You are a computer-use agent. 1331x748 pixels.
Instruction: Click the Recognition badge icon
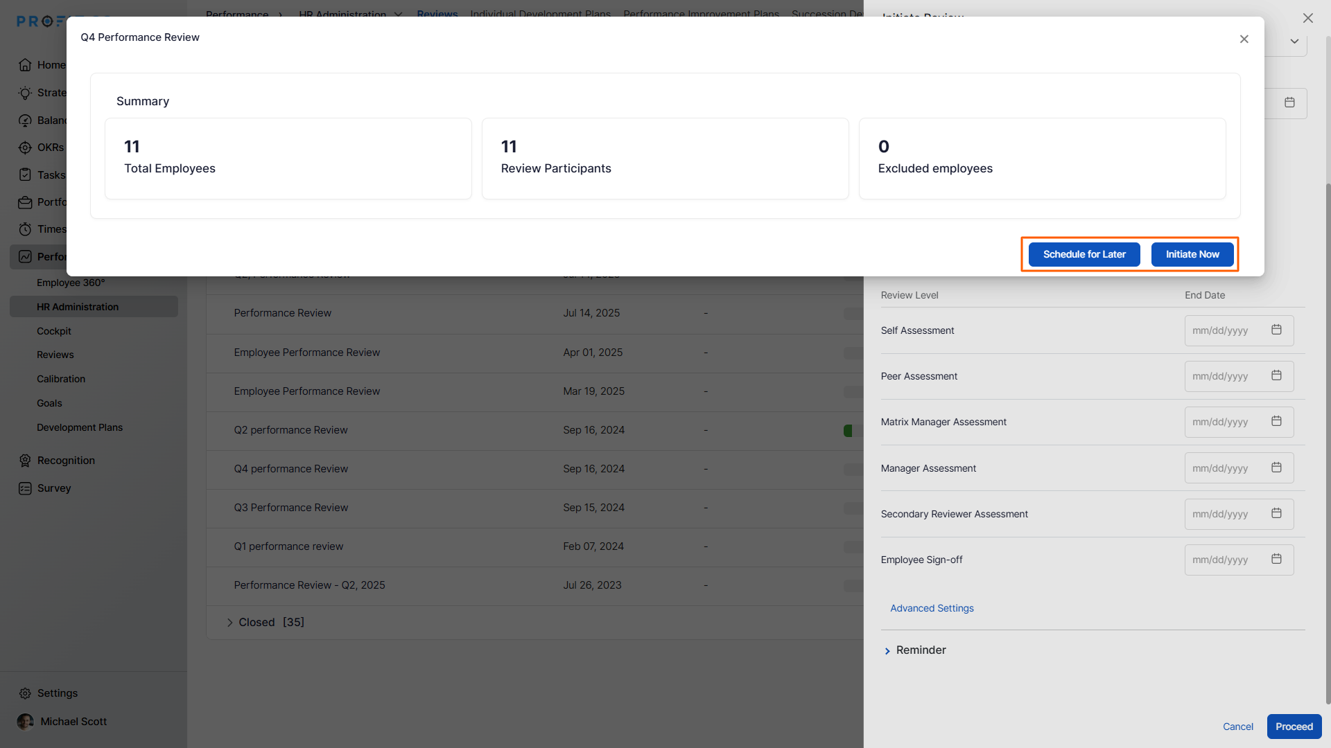point(25,461)
